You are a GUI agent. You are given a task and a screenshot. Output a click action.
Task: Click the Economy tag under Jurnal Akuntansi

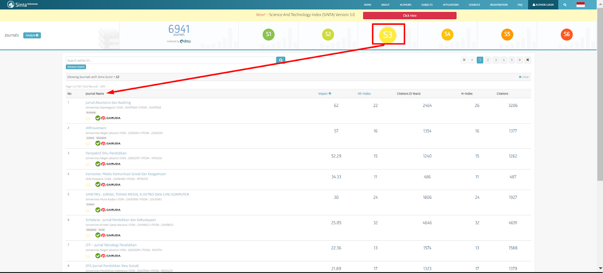(91, 113)
